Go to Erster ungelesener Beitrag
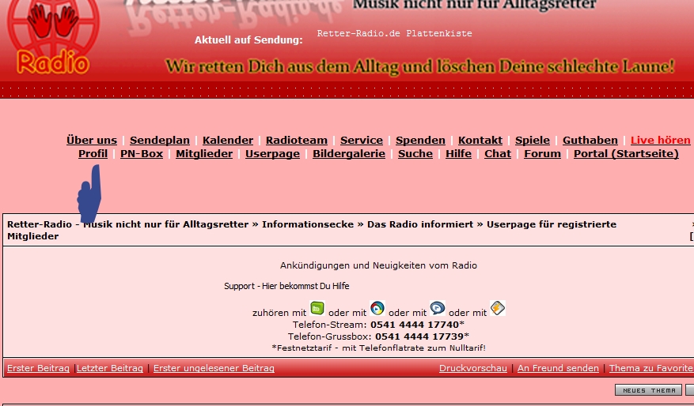The image size is (694, 406). click(x=214, y=368)
